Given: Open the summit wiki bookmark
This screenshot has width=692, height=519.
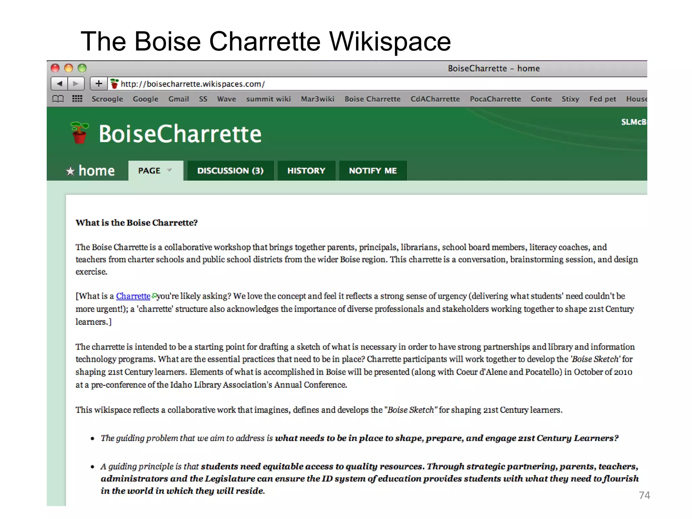Looking at the screenshot, I should click(x=268, y=99).
